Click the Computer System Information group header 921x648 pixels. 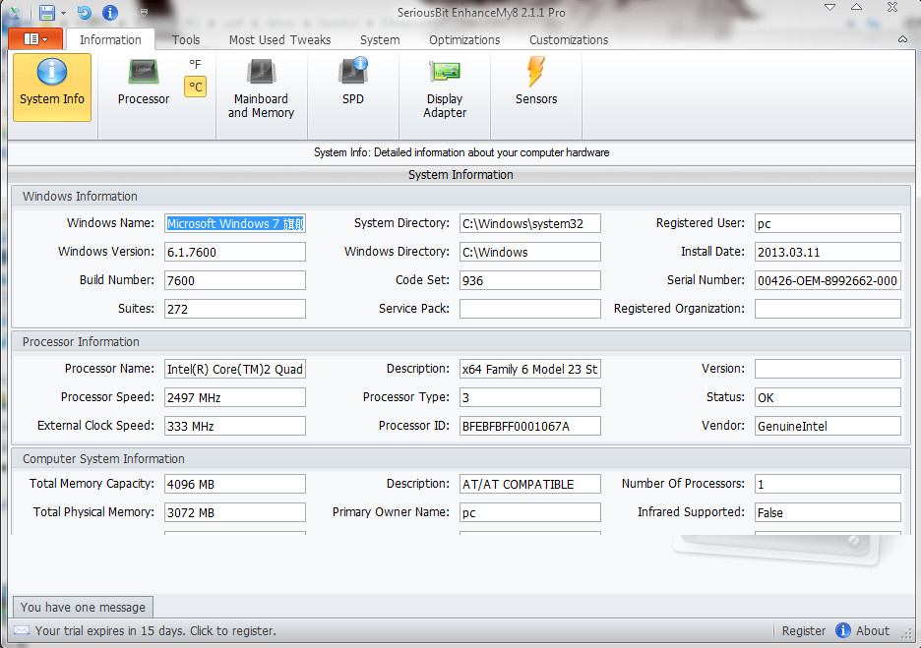pos(461,458)
